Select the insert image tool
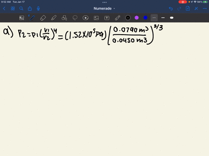This screenshot has width=209, height=156. click(x=96, y=18)
